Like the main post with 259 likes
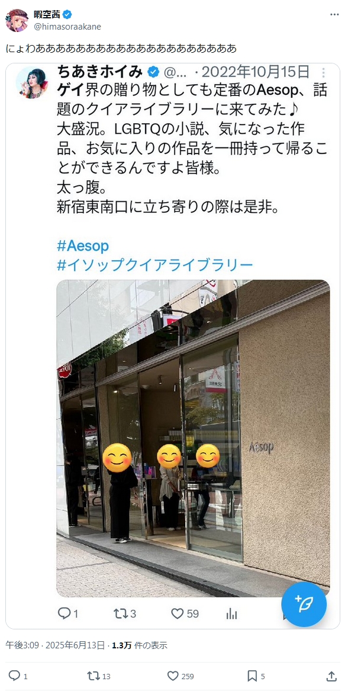This screenshot has width=348, height=694. click(173, 676)
